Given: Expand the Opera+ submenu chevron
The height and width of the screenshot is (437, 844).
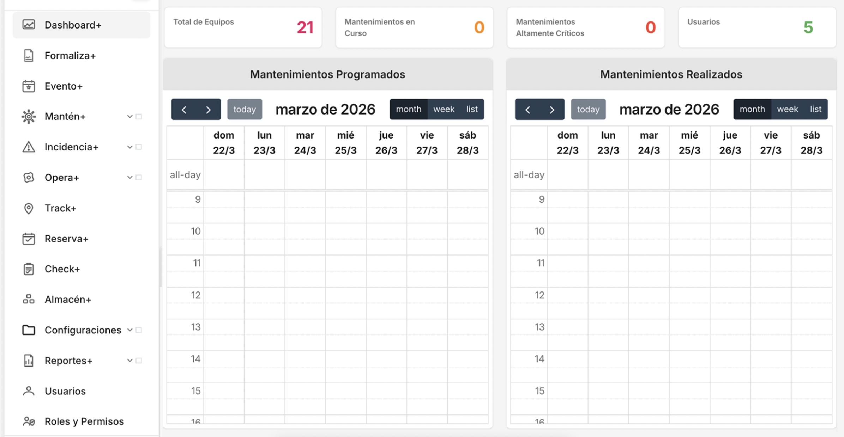Looking at the screenshot, I should point(130,178).
